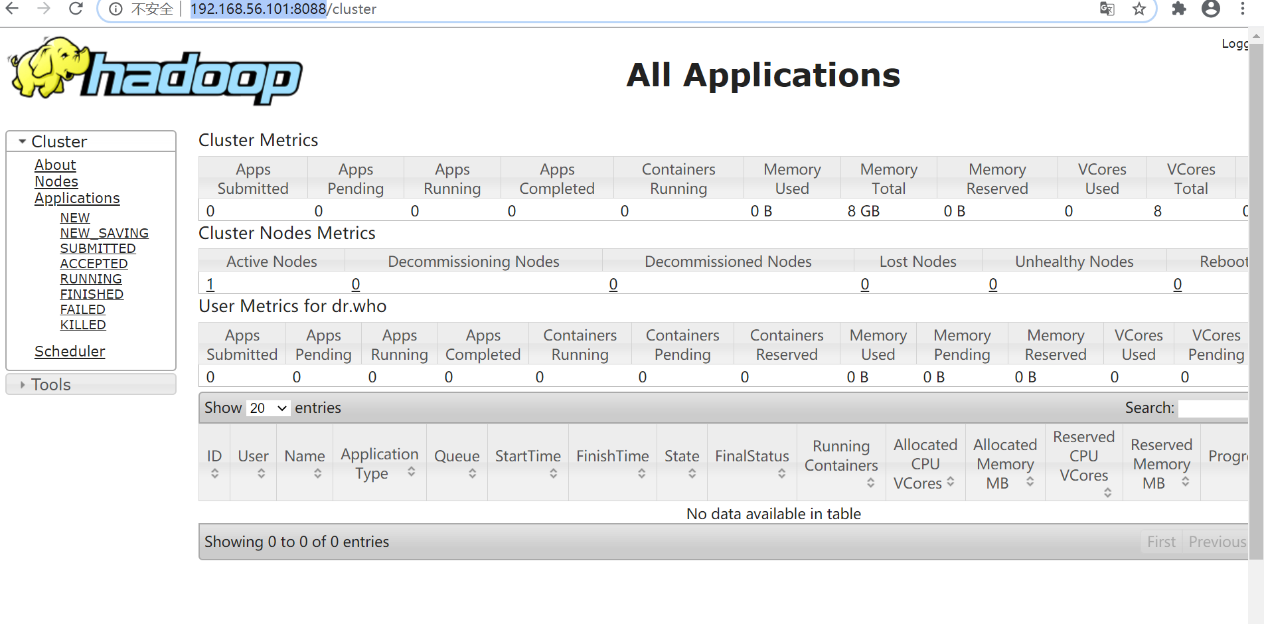Click the Unhealthy Nodes count 0
This screenshot has height=624, width=1264.
coord(993,284)
